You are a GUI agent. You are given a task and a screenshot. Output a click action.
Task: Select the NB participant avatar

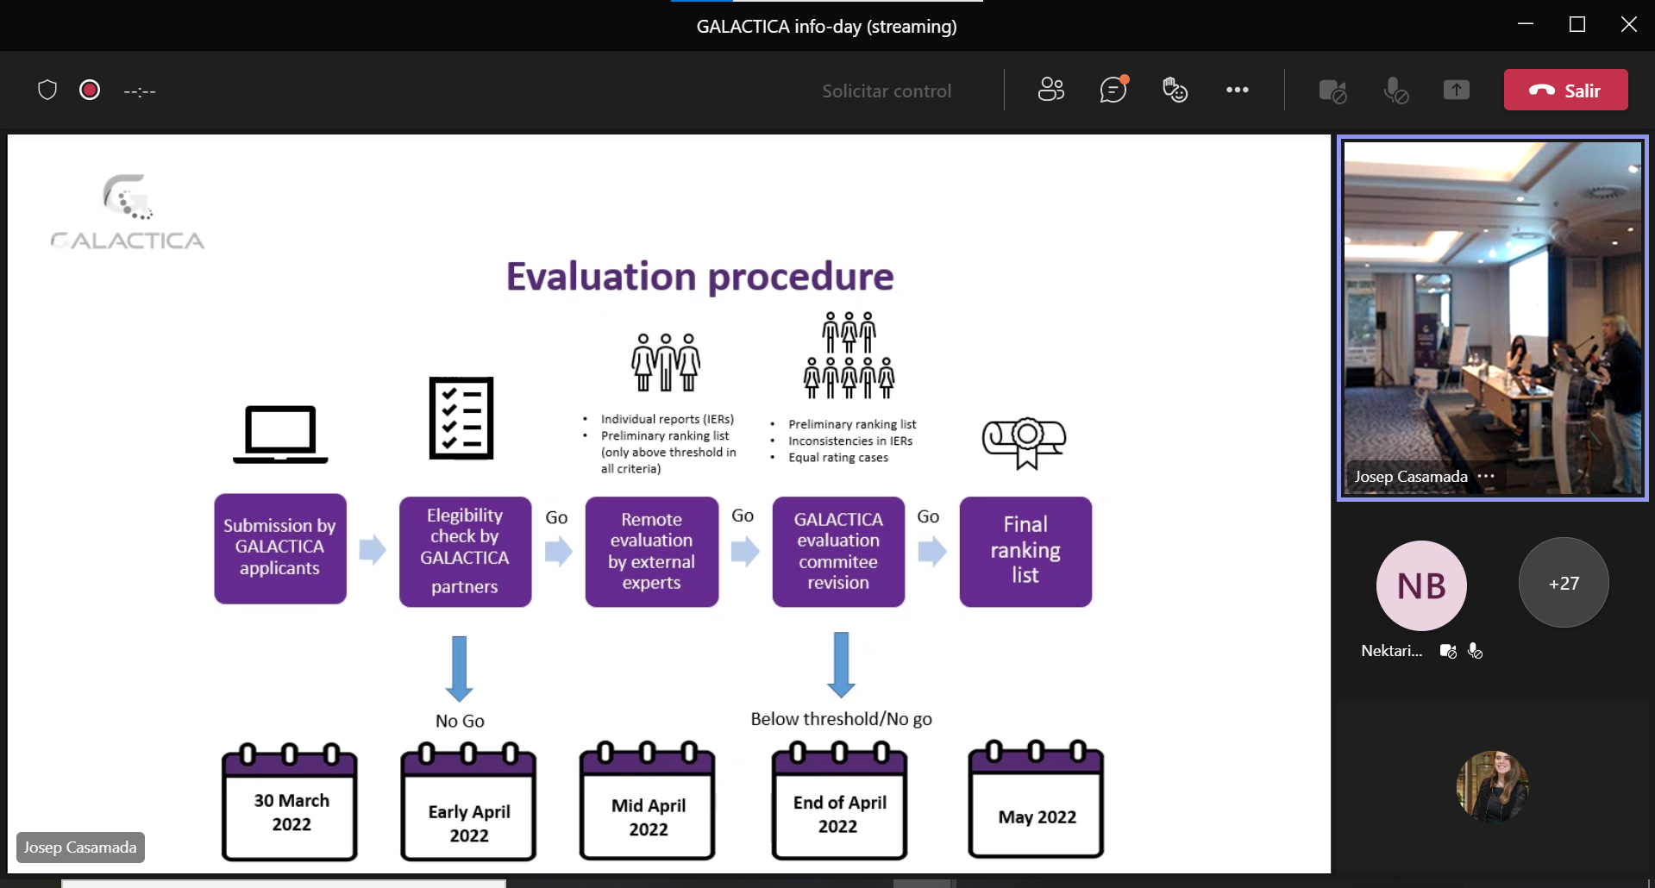pyautogui.click(x=1421, y=585)
